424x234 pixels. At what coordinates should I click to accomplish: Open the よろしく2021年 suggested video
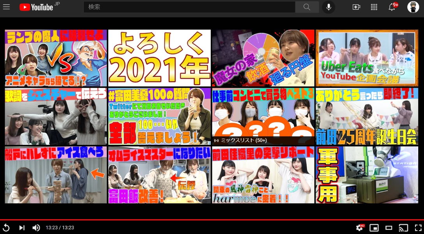pyautogui.click(x=159, y=58)
